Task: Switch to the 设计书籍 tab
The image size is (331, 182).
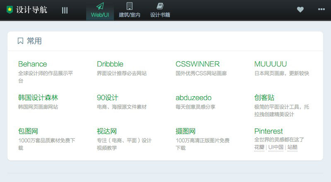Action: point(160,15)
